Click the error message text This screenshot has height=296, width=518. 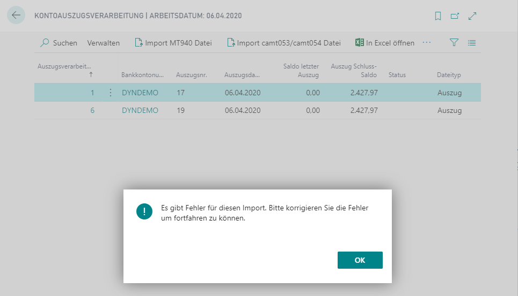(265, 213)
